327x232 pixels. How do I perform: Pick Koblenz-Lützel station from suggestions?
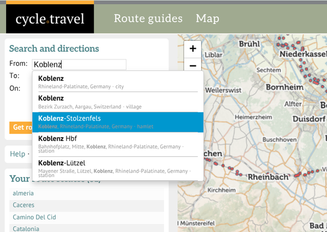pos(117,167)
